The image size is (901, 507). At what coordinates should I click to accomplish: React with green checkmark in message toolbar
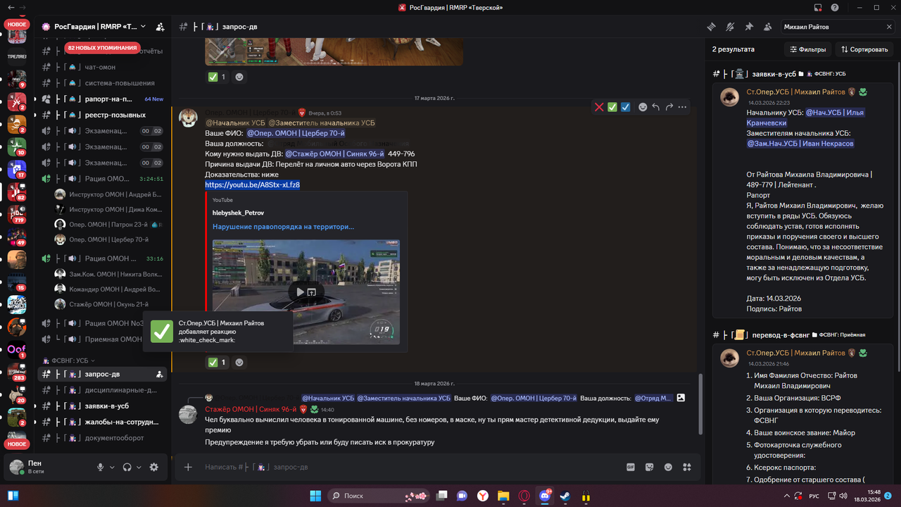[612, 107]
